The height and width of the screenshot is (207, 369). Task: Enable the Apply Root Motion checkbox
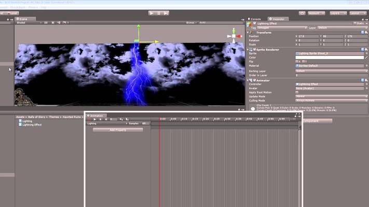(x=297, y=93)
